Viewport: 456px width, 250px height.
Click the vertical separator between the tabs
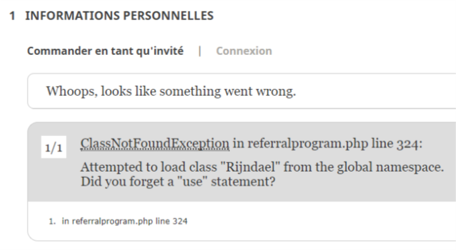coord(200,51)
